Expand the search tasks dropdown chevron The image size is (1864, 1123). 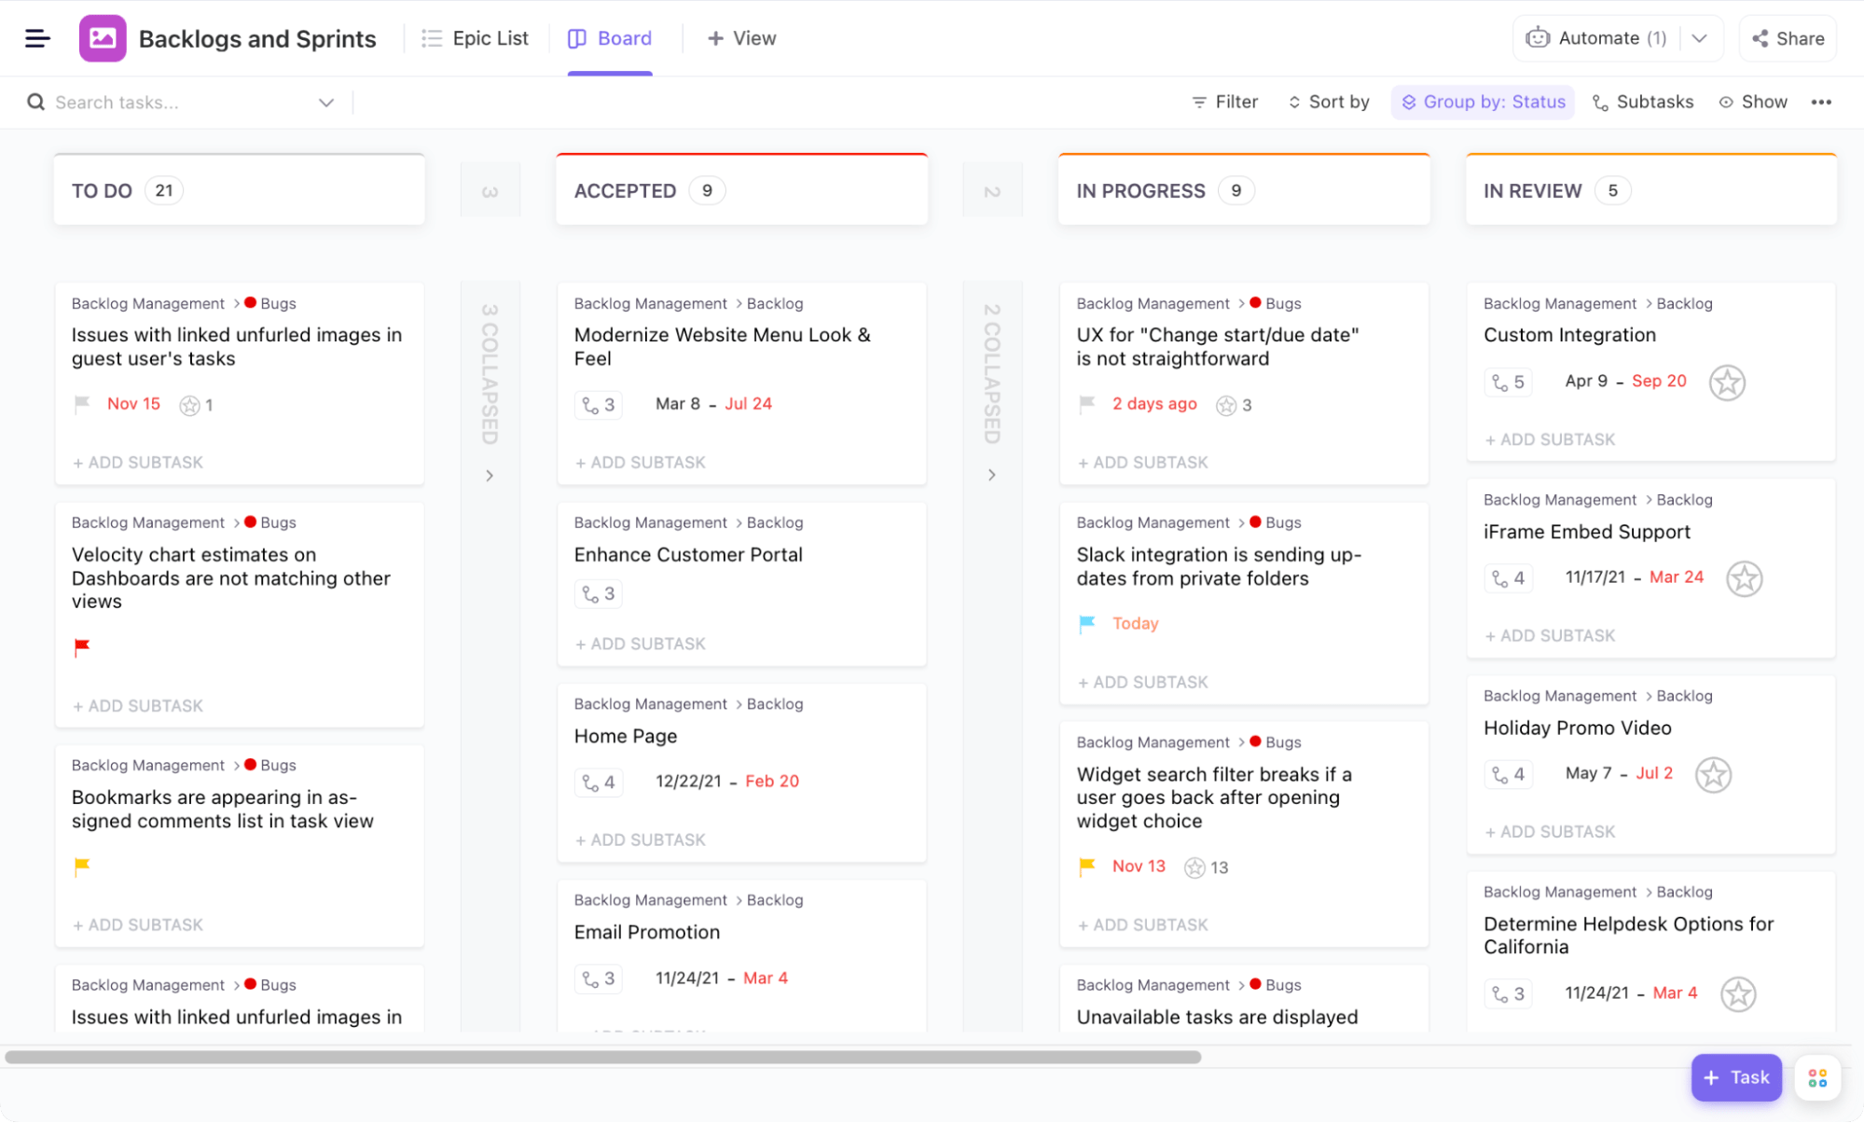pyautogui.click(x=325, y=103)
